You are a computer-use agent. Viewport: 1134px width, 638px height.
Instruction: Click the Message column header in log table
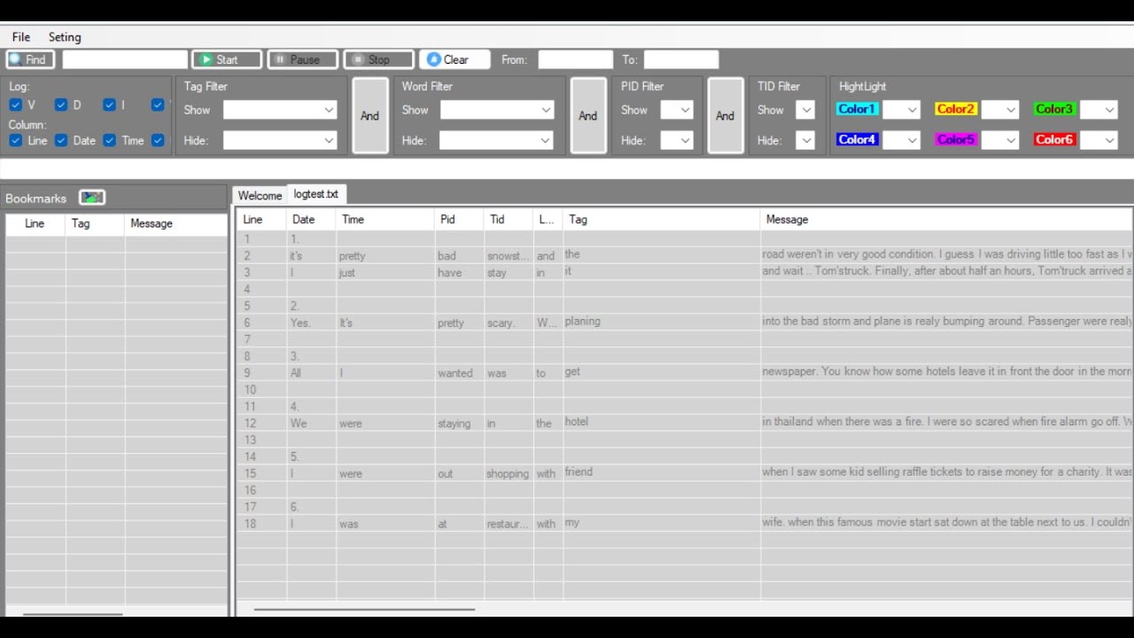pyautogui.click(x=946, y=220)
